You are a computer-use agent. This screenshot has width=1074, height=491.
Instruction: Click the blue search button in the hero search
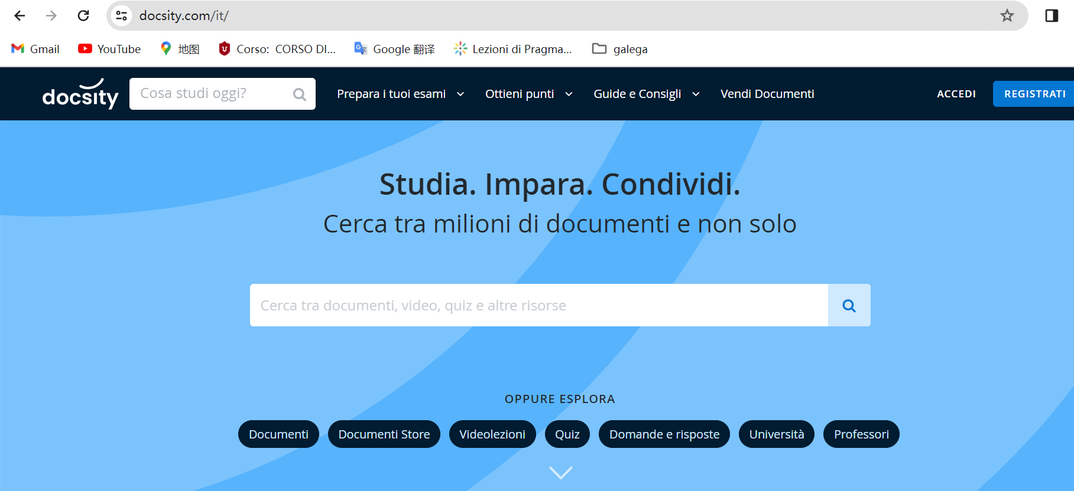[x=849, y=305]
